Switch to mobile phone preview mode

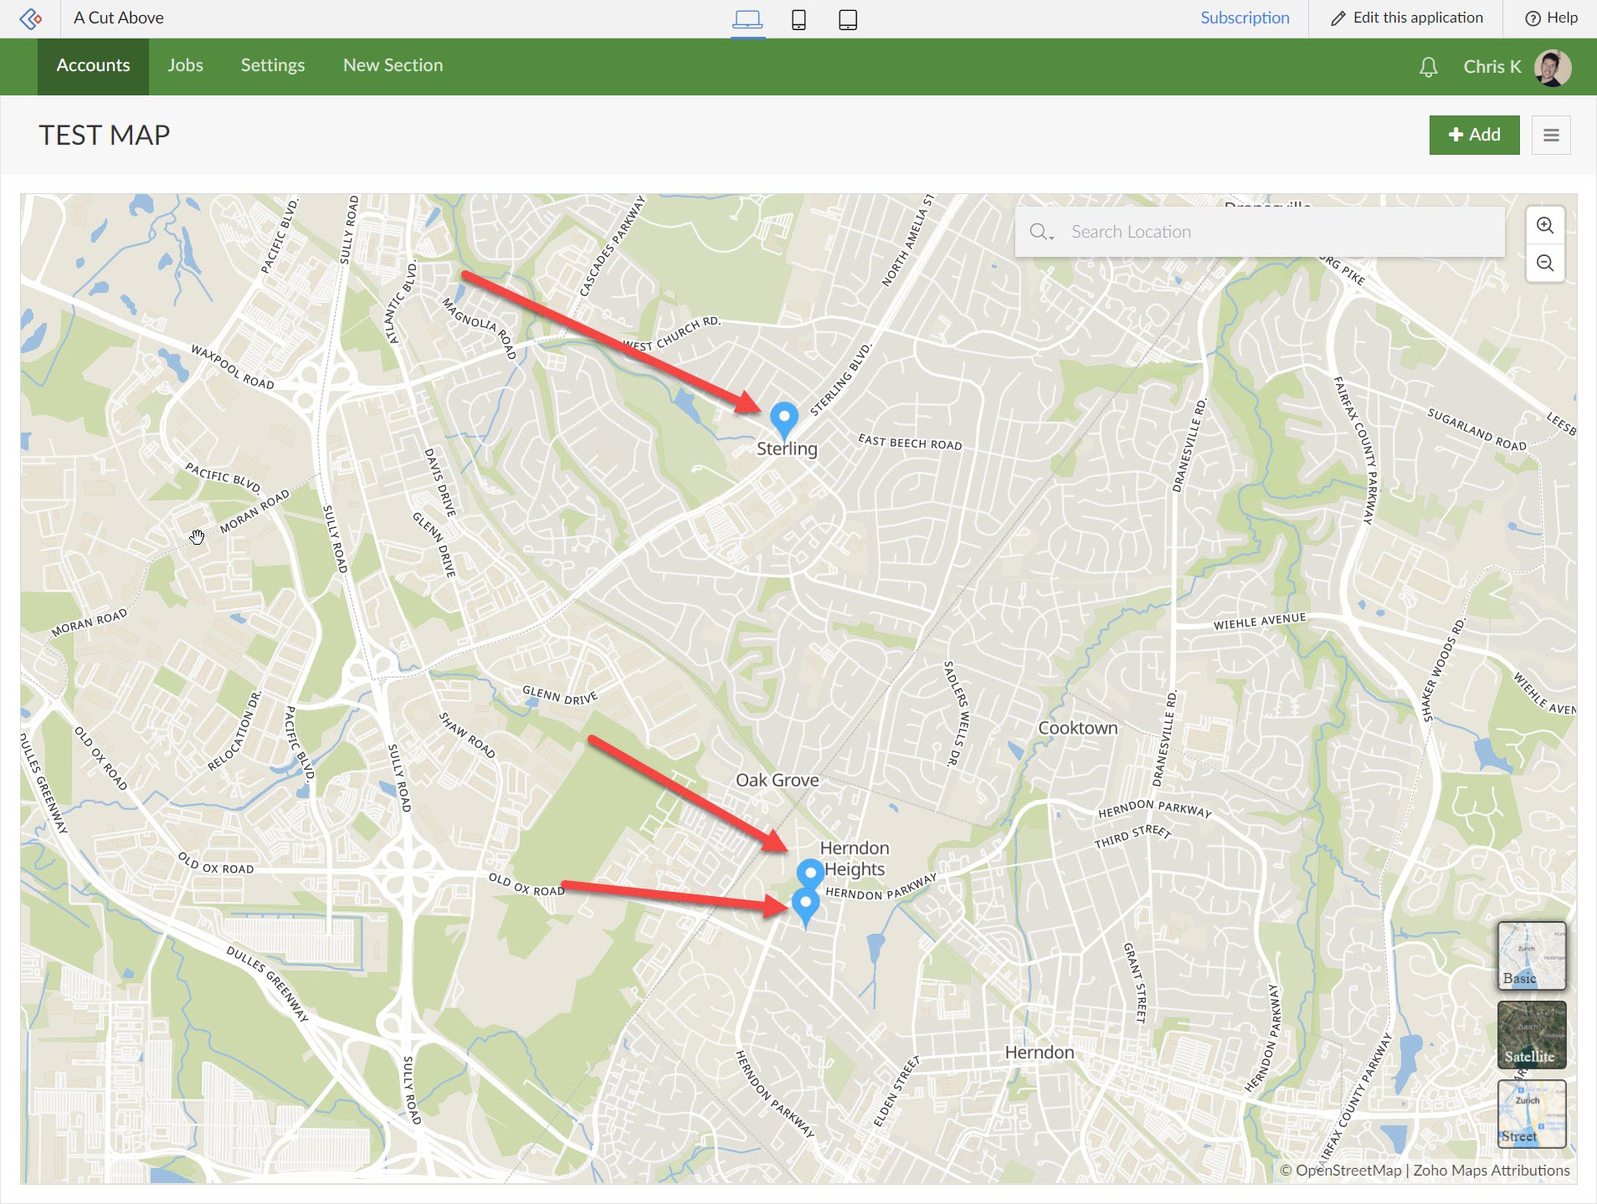click(x=798, y=19)
